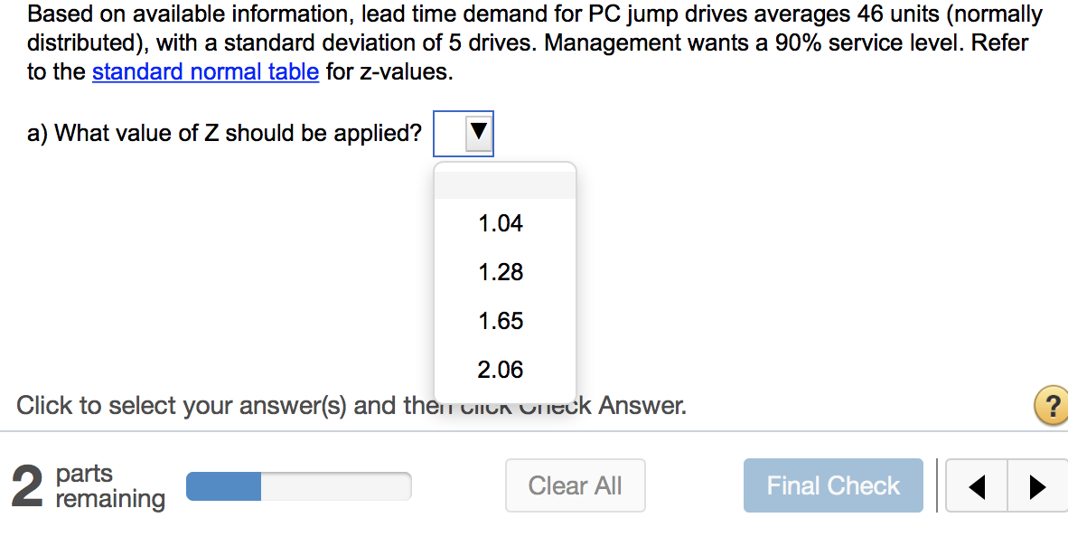Click the dropdown's black triangle icon
This screenshot has width=1068, height=546.
coord(477,133)
